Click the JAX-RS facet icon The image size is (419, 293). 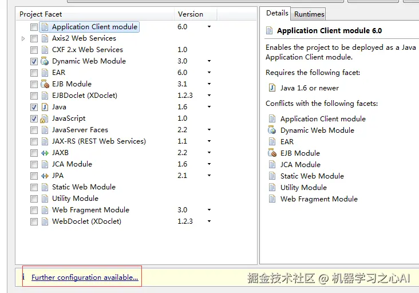pos(45,141)
